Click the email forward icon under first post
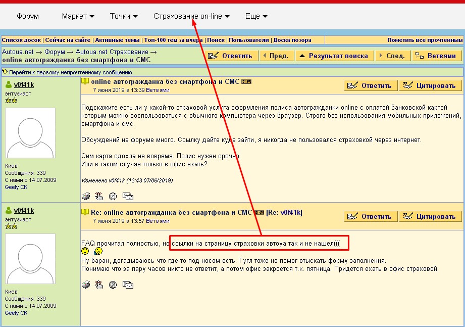The width and height of the screenshot is (465, 327). (128, 196)
